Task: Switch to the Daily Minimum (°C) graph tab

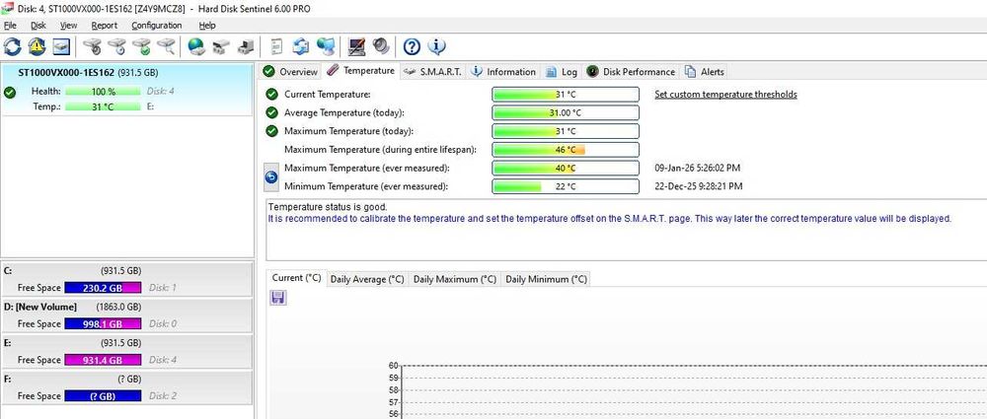Action: tap(546, 279)
